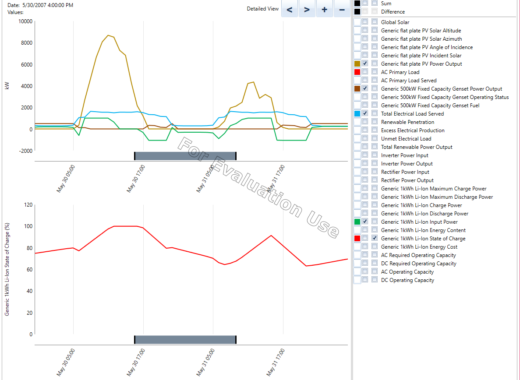Click the brown Genset Power Output color swatch
The width and height of the screenshot is (520, 380).
coord(357,88)
